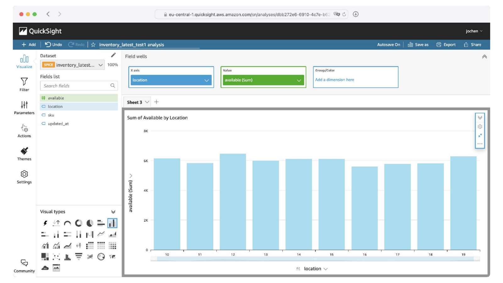Open the Filter panel in sidebar
The image size is (503, 283).
[24, 84]
